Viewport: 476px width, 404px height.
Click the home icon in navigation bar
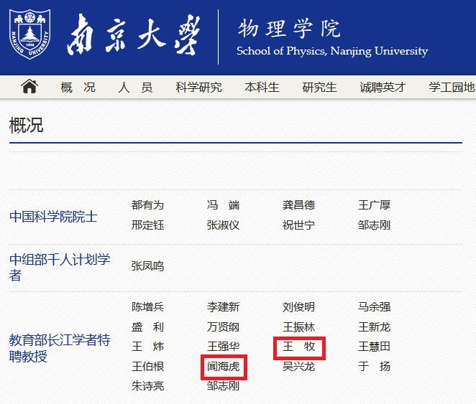point(29,86)
